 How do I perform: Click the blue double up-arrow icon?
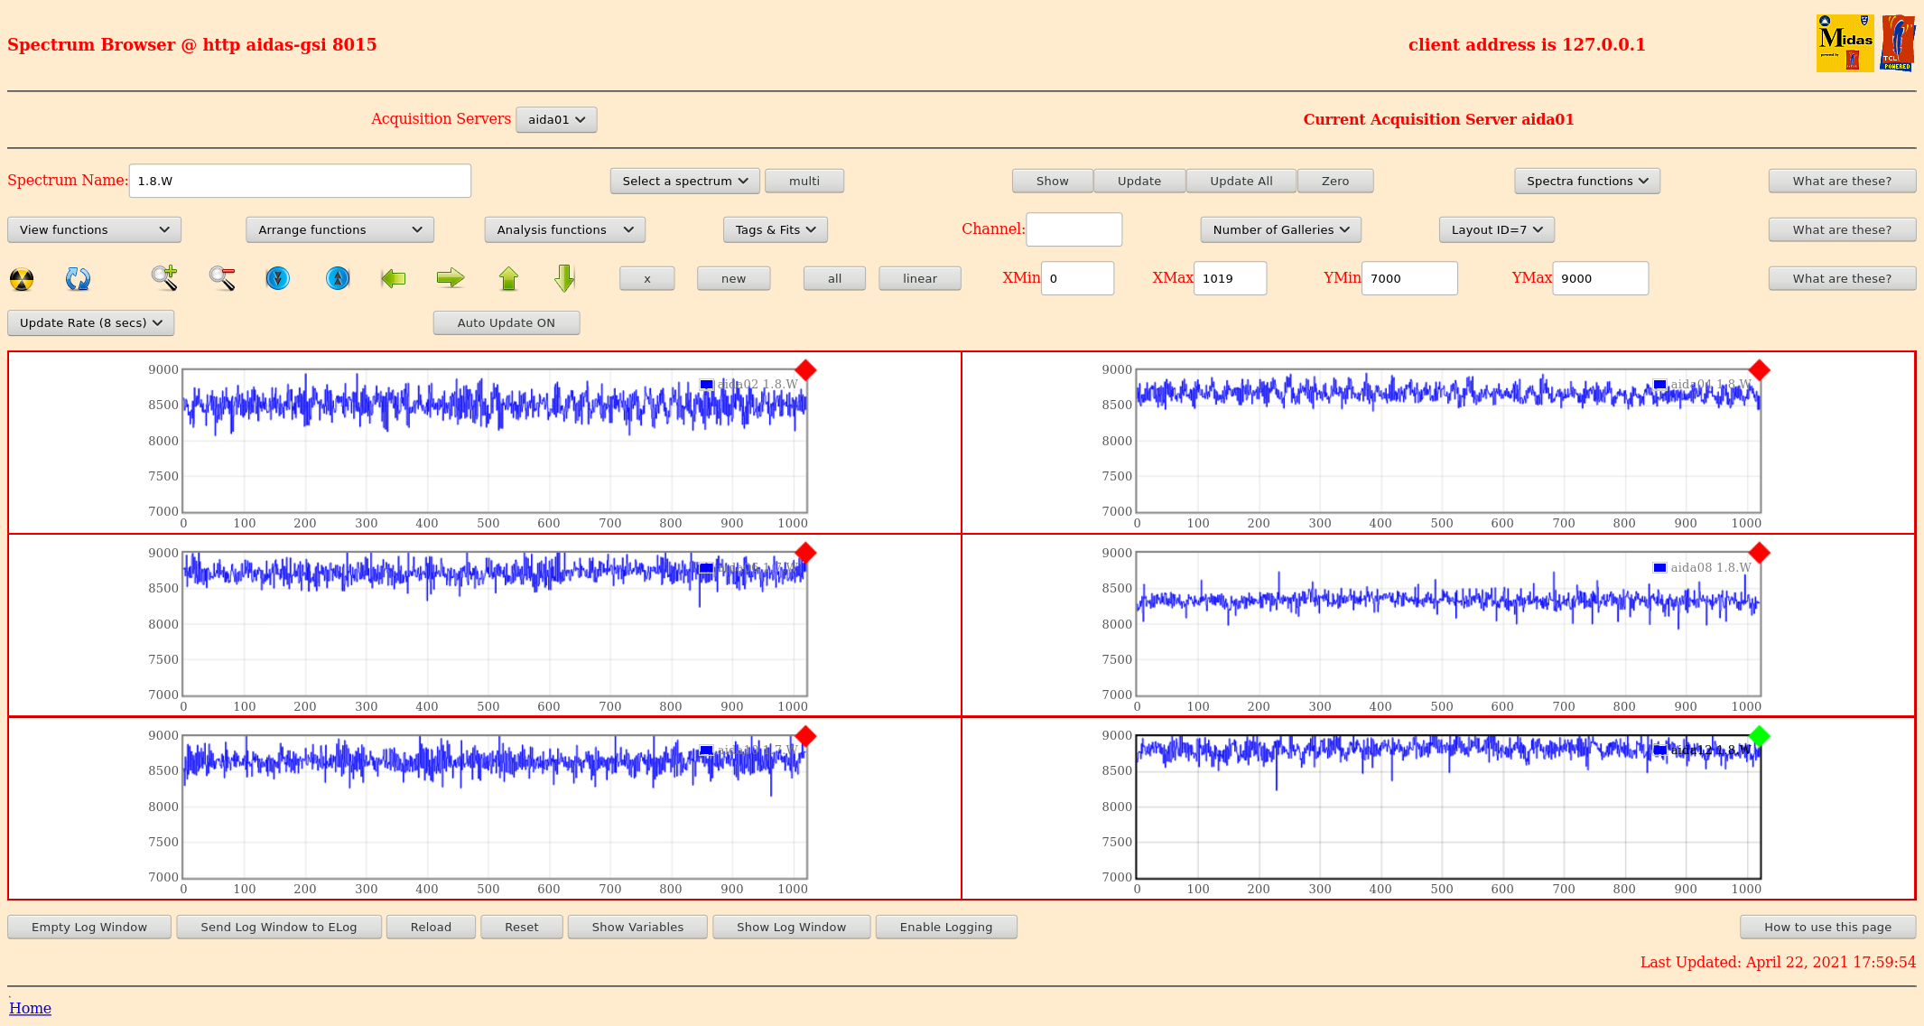(338, 278)
